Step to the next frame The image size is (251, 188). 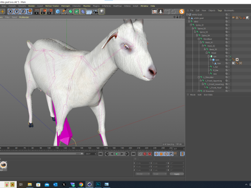122,154
